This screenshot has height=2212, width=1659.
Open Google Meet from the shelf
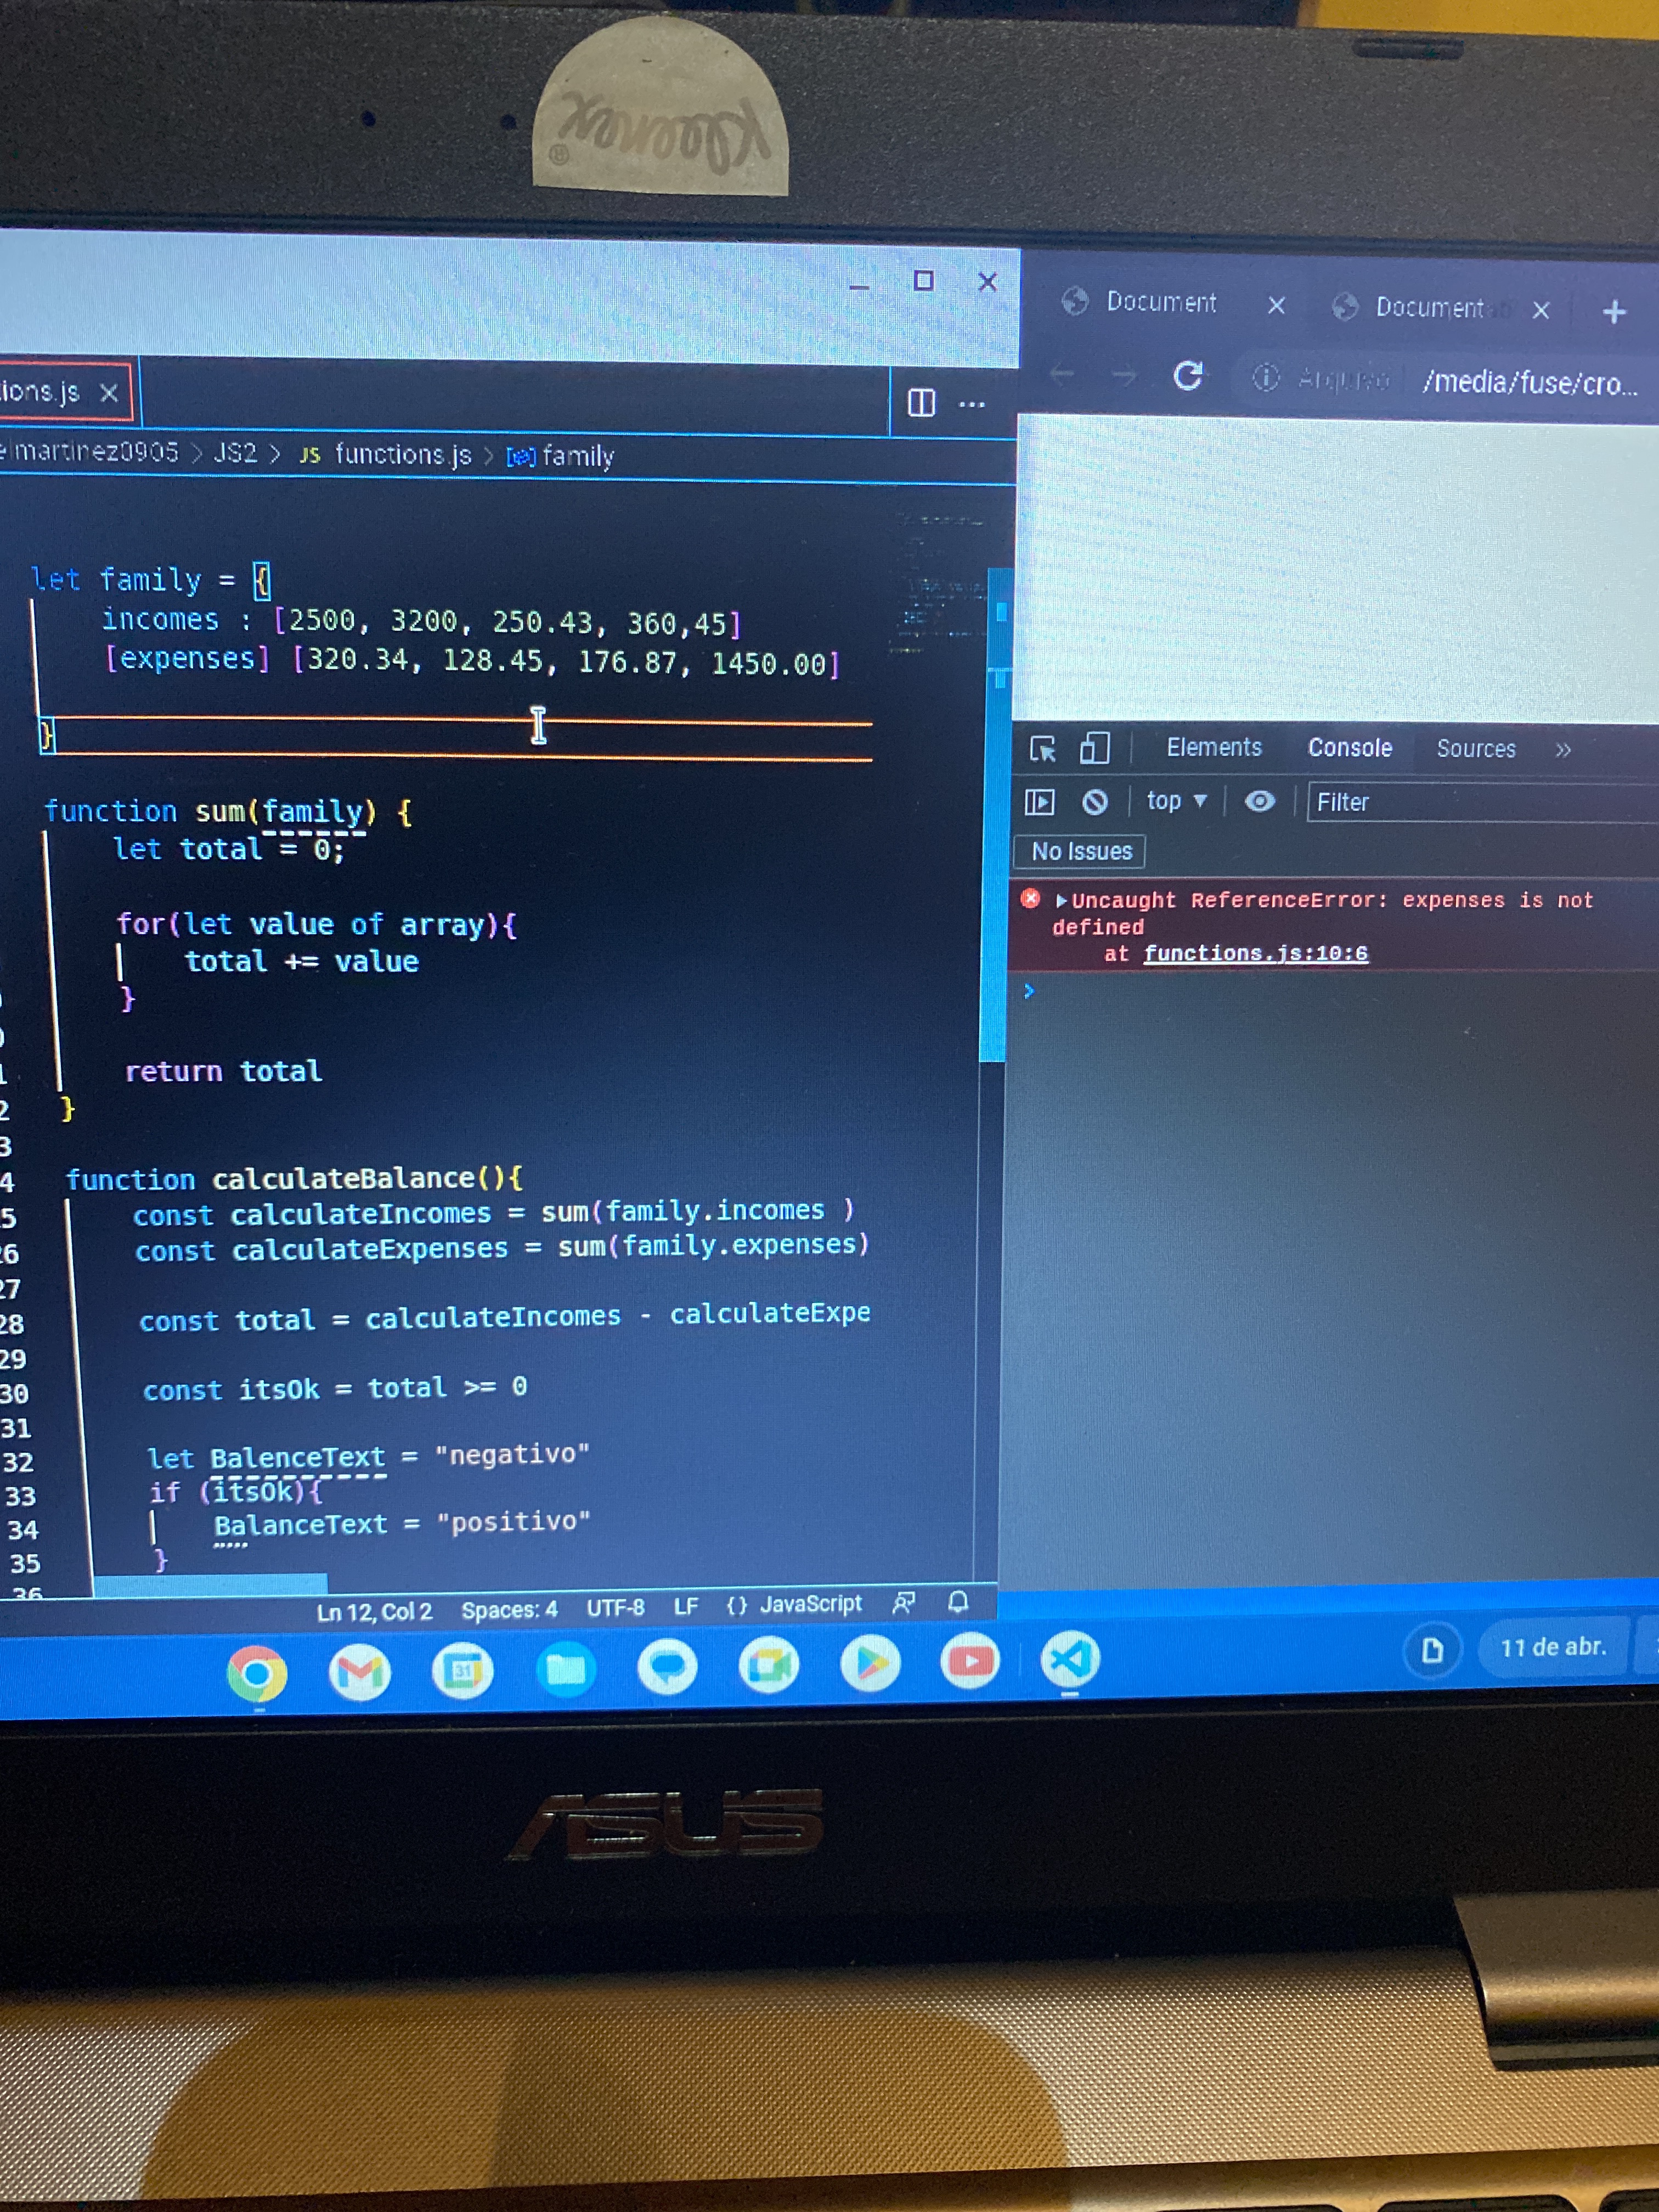(x=768, y=1666)
